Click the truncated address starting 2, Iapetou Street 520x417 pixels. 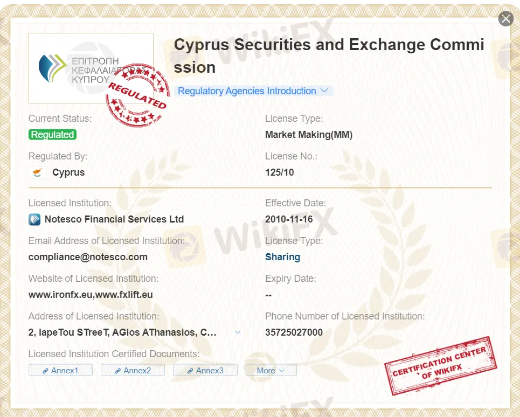pos(122,332)
